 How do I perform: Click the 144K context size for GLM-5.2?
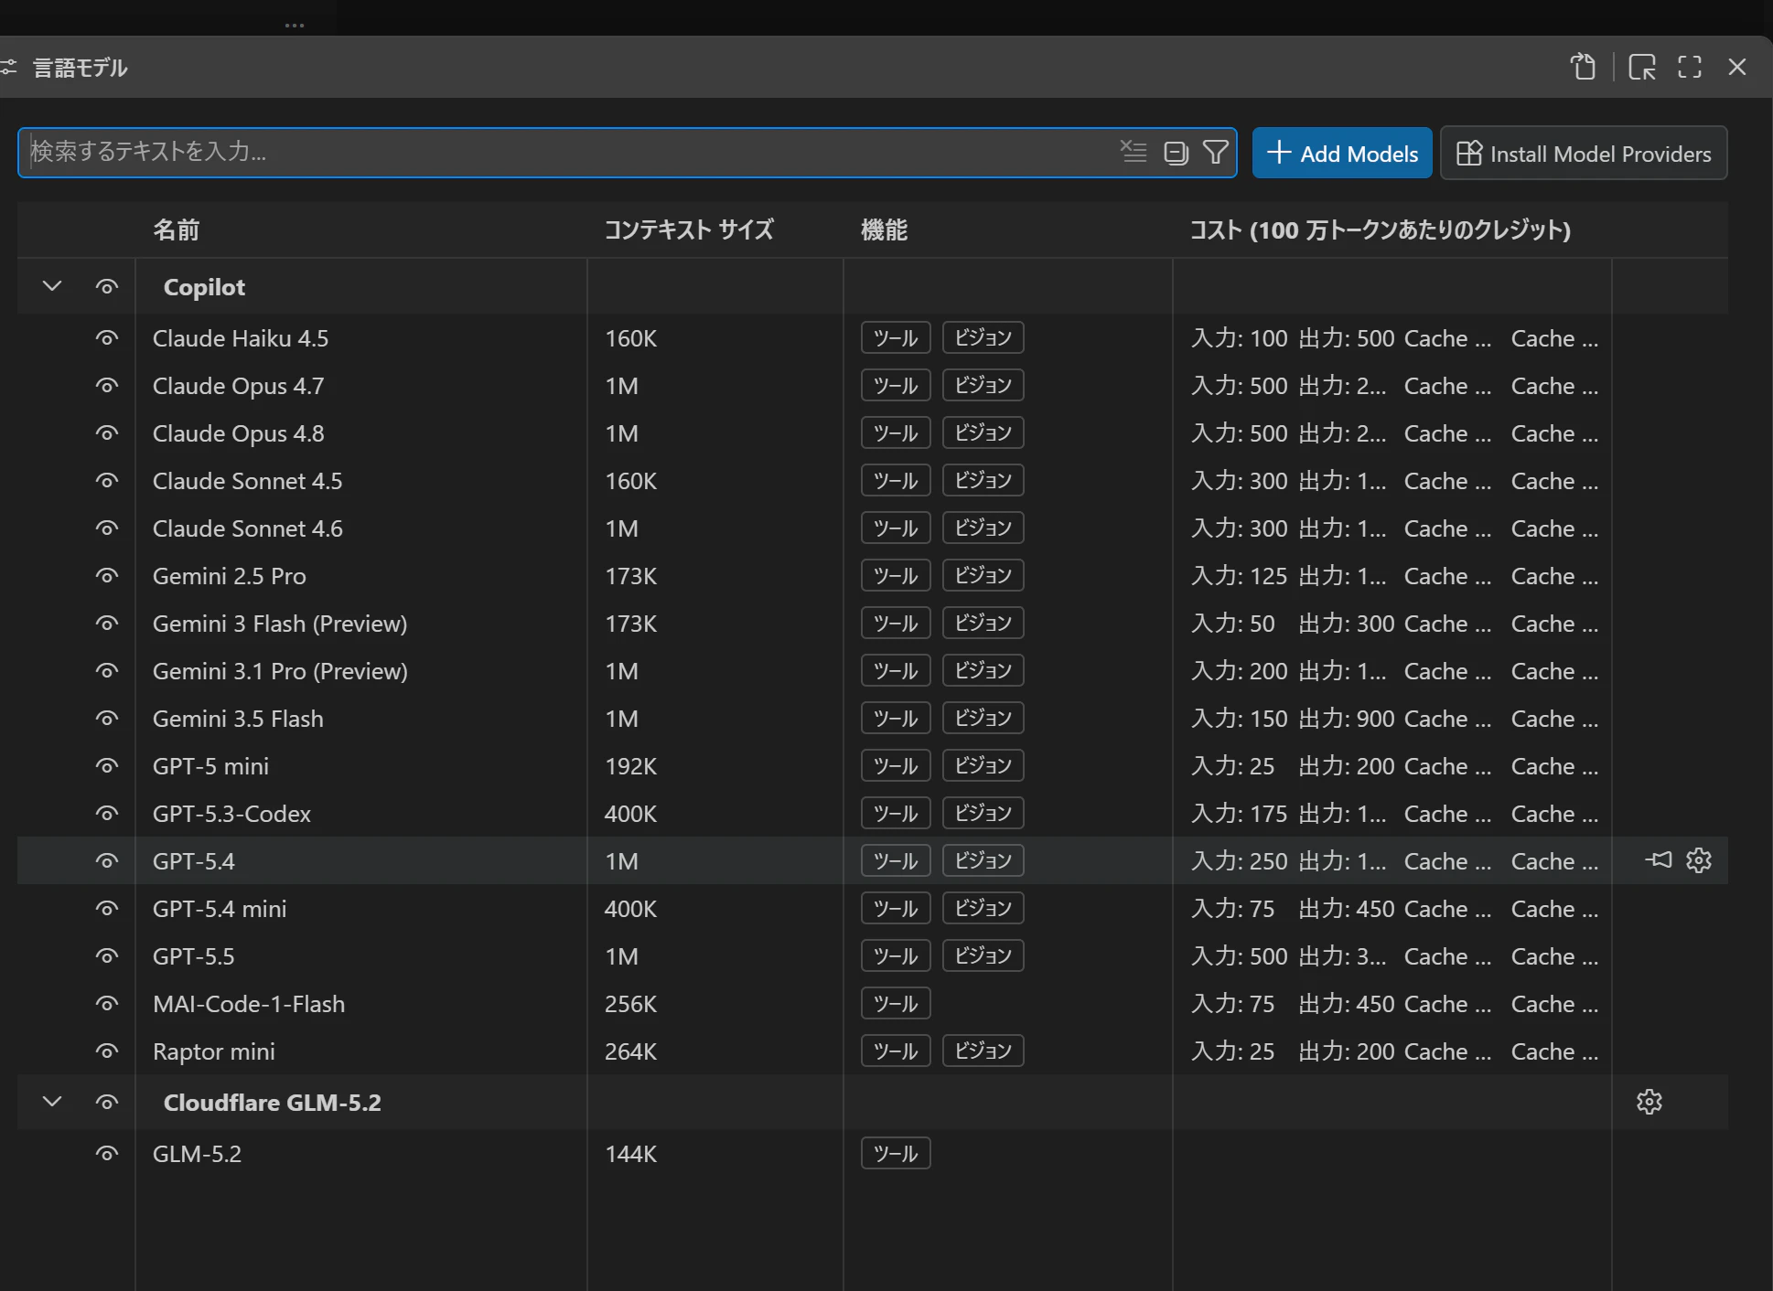(630, 1154)
